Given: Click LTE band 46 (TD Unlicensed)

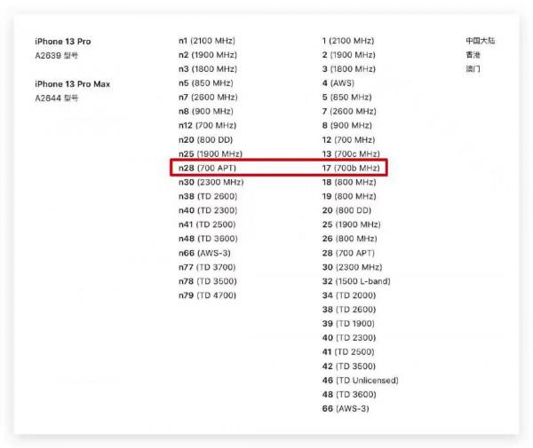Looking at the screenshot, I should click(x=361, y=380).
